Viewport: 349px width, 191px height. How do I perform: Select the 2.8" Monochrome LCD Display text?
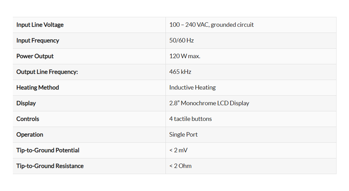(x=209, y=103)
